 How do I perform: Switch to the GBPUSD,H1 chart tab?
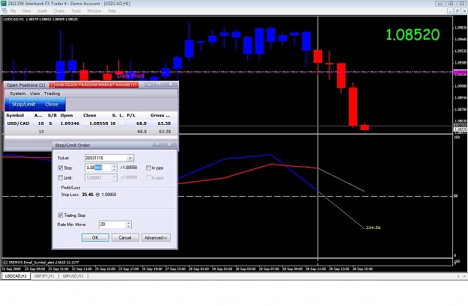coord(73,276)
